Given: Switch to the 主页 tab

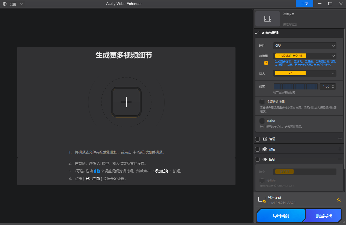Looking at the screenshot, I should pyautogui.click(x=304, y=4).
